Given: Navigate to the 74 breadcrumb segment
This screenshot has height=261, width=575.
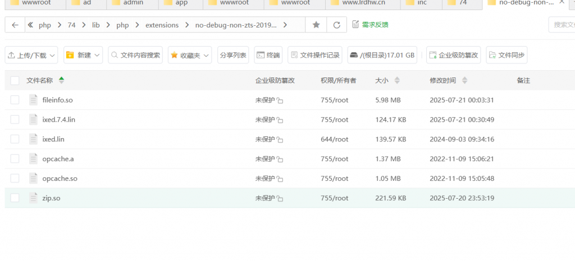Looking at the screenshot, I should click(x=71, y=25).
